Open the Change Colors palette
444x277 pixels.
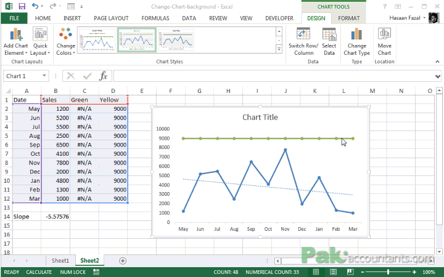tap(65, 42)
